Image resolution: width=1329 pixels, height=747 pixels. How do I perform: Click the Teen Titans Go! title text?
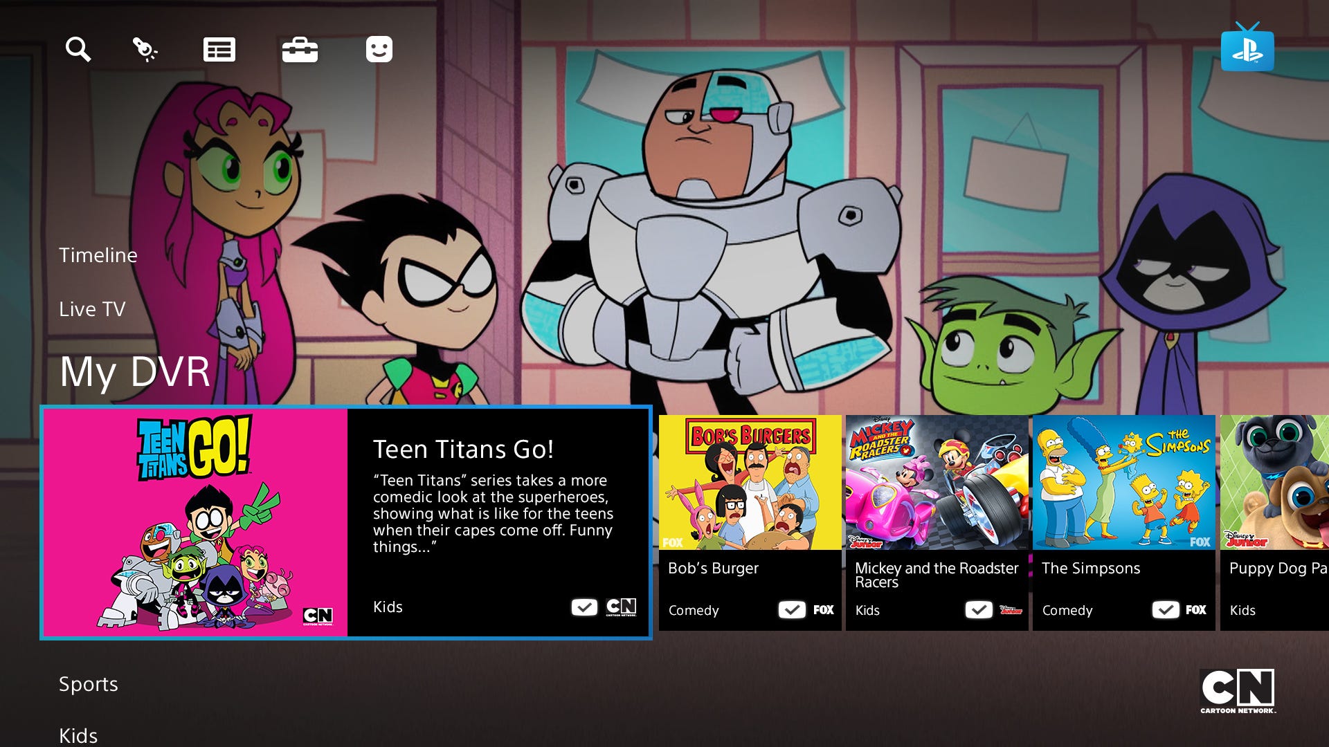pyautogui.click(x=463, y=450)
